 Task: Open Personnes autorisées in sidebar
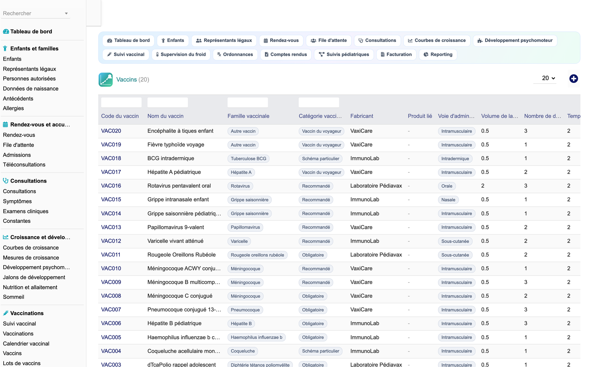29,79
